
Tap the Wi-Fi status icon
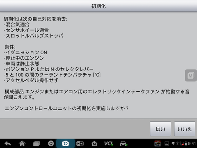[173, 143]
